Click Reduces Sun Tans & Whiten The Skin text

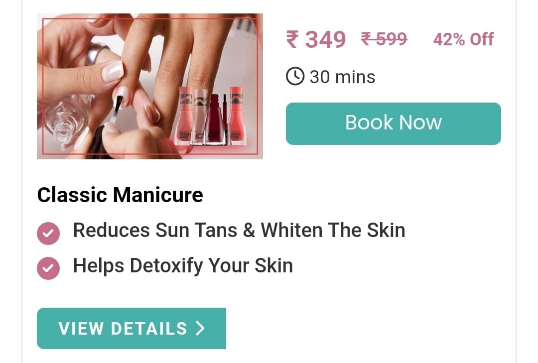[239, 230]
